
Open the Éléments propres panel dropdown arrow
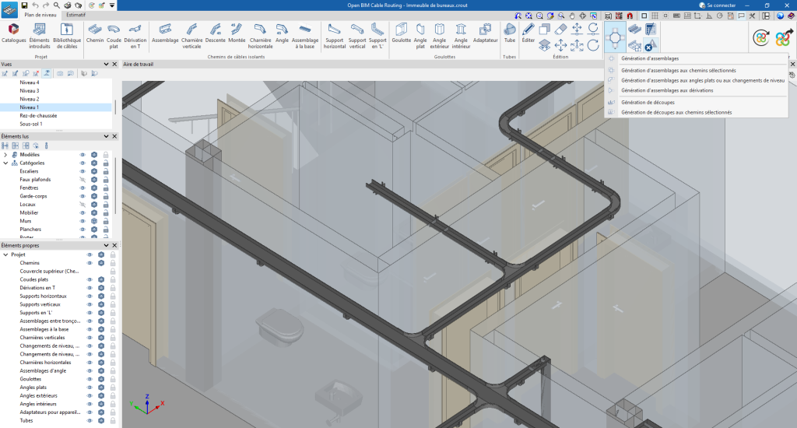click(x=106, y=245)
